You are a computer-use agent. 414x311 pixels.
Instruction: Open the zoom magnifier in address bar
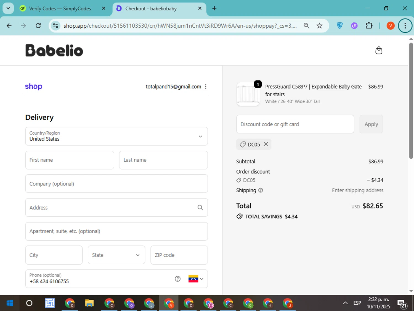click(x=306, y=26)
